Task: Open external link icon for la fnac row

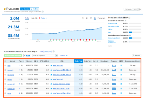Action: (x=51, y=79)
